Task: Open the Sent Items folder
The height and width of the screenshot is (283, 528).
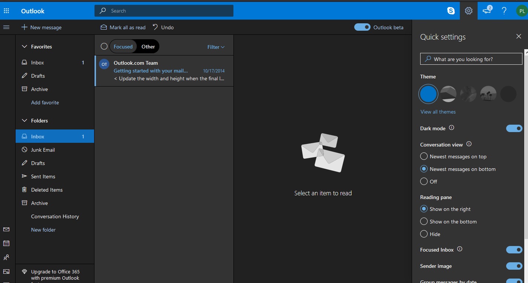Action: pyautogui.click(x=55, y=176)
